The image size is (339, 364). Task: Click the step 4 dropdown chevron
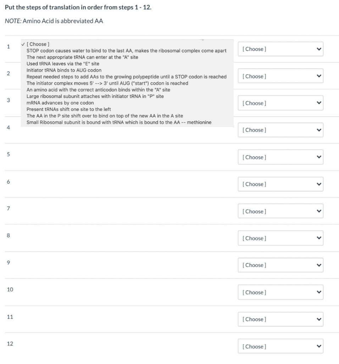319,130
